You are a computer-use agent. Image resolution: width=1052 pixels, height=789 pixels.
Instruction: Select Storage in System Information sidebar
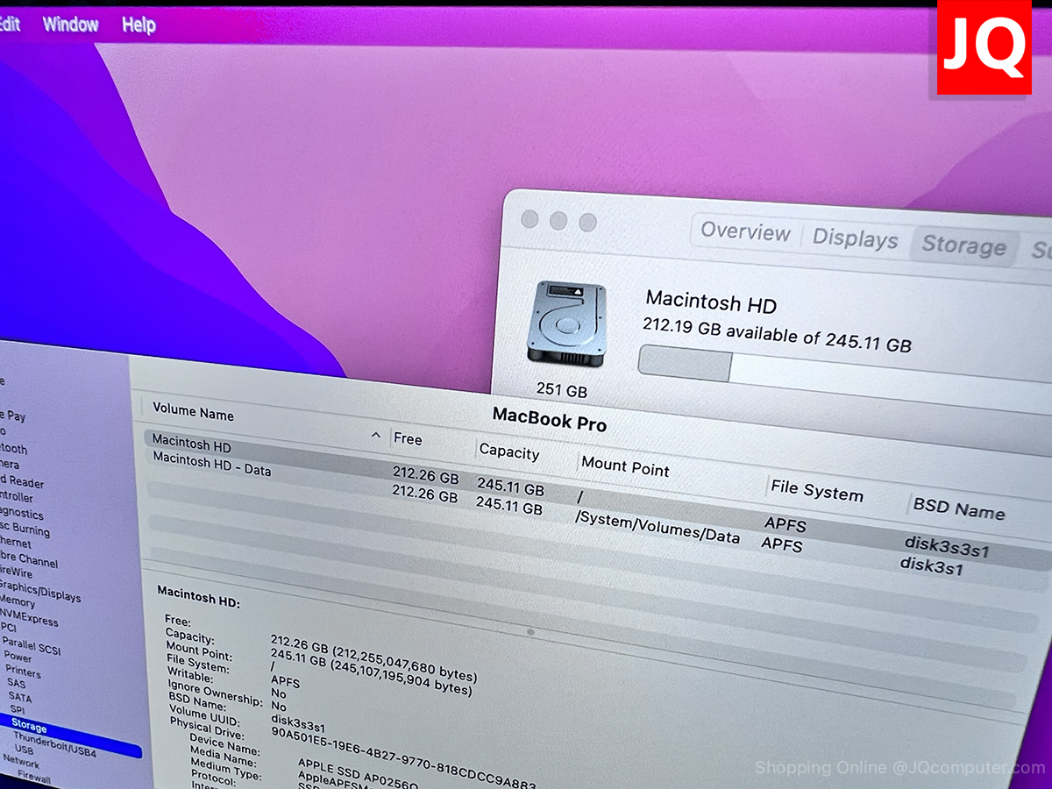click(29, 727)
